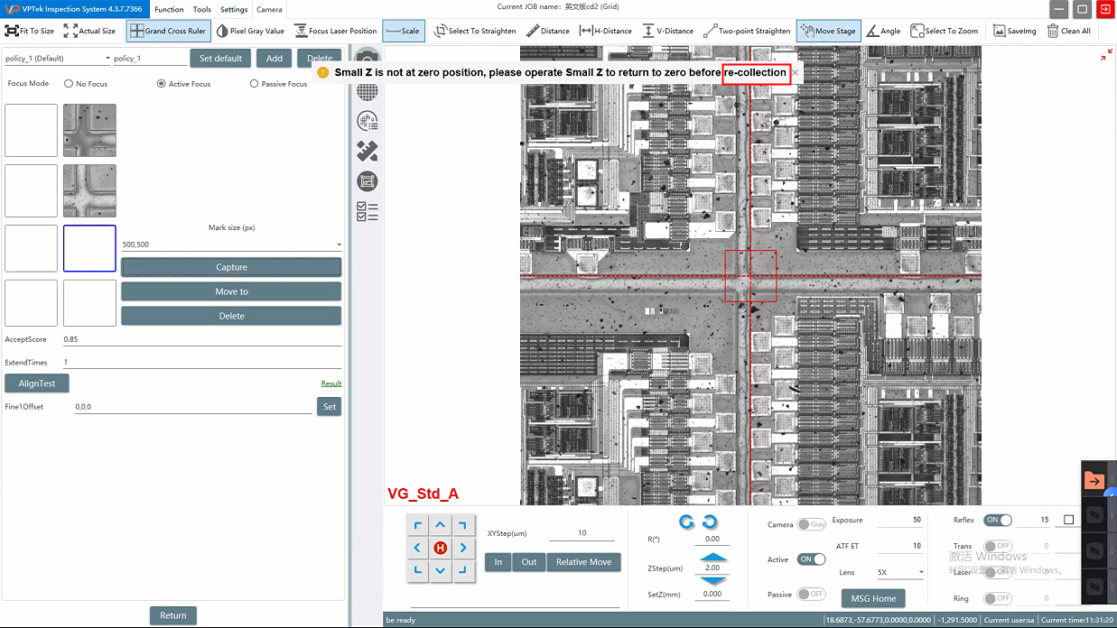
Task: Open the checklist sidebar icon
Action: point(368,212)
